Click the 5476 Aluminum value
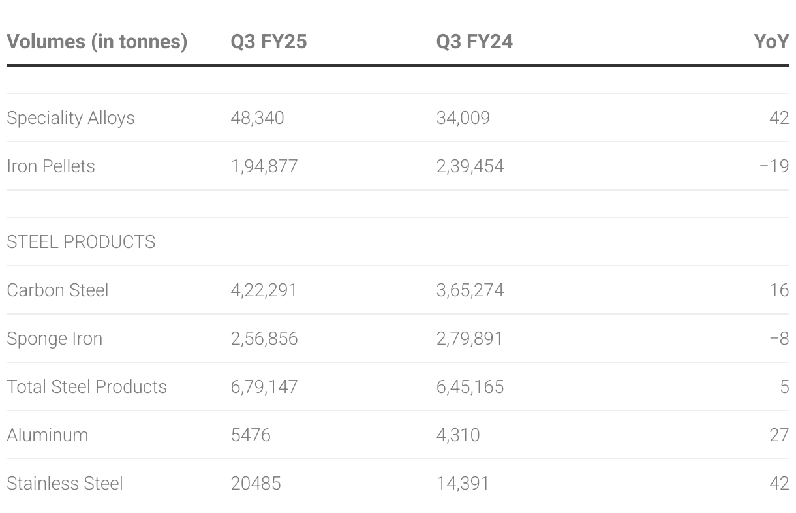The width and height of the screenshot is (796, 513). point(251,435)
